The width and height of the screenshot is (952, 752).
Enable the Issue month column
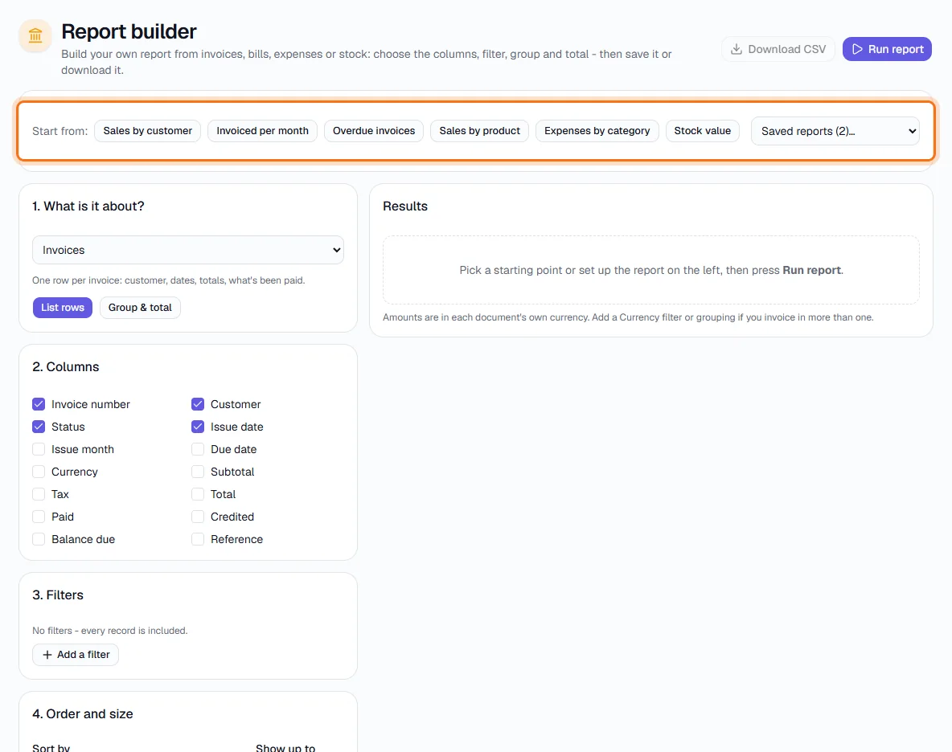39,449
